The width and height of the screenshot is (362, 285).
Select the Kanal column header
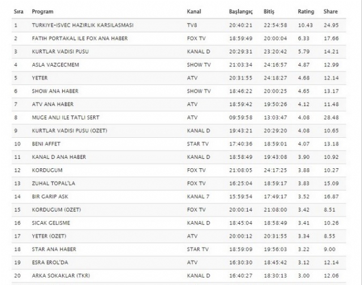coord(193,11)
